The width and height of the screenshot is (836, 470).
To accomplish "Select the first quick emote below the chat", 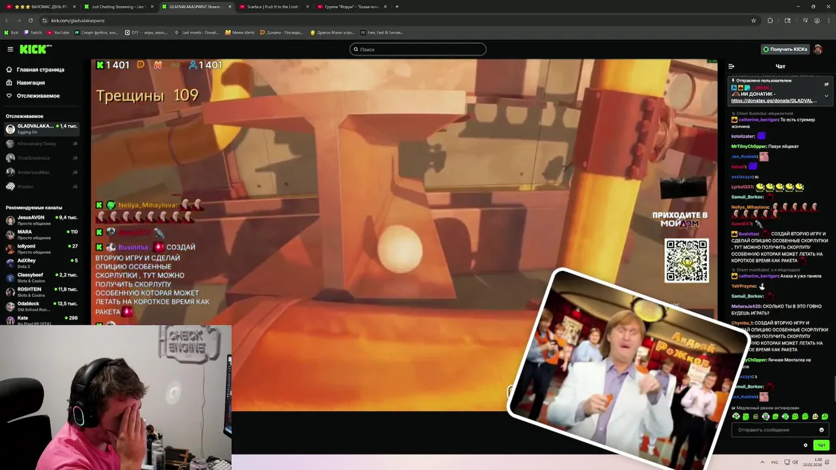I will tap(736, 416).
